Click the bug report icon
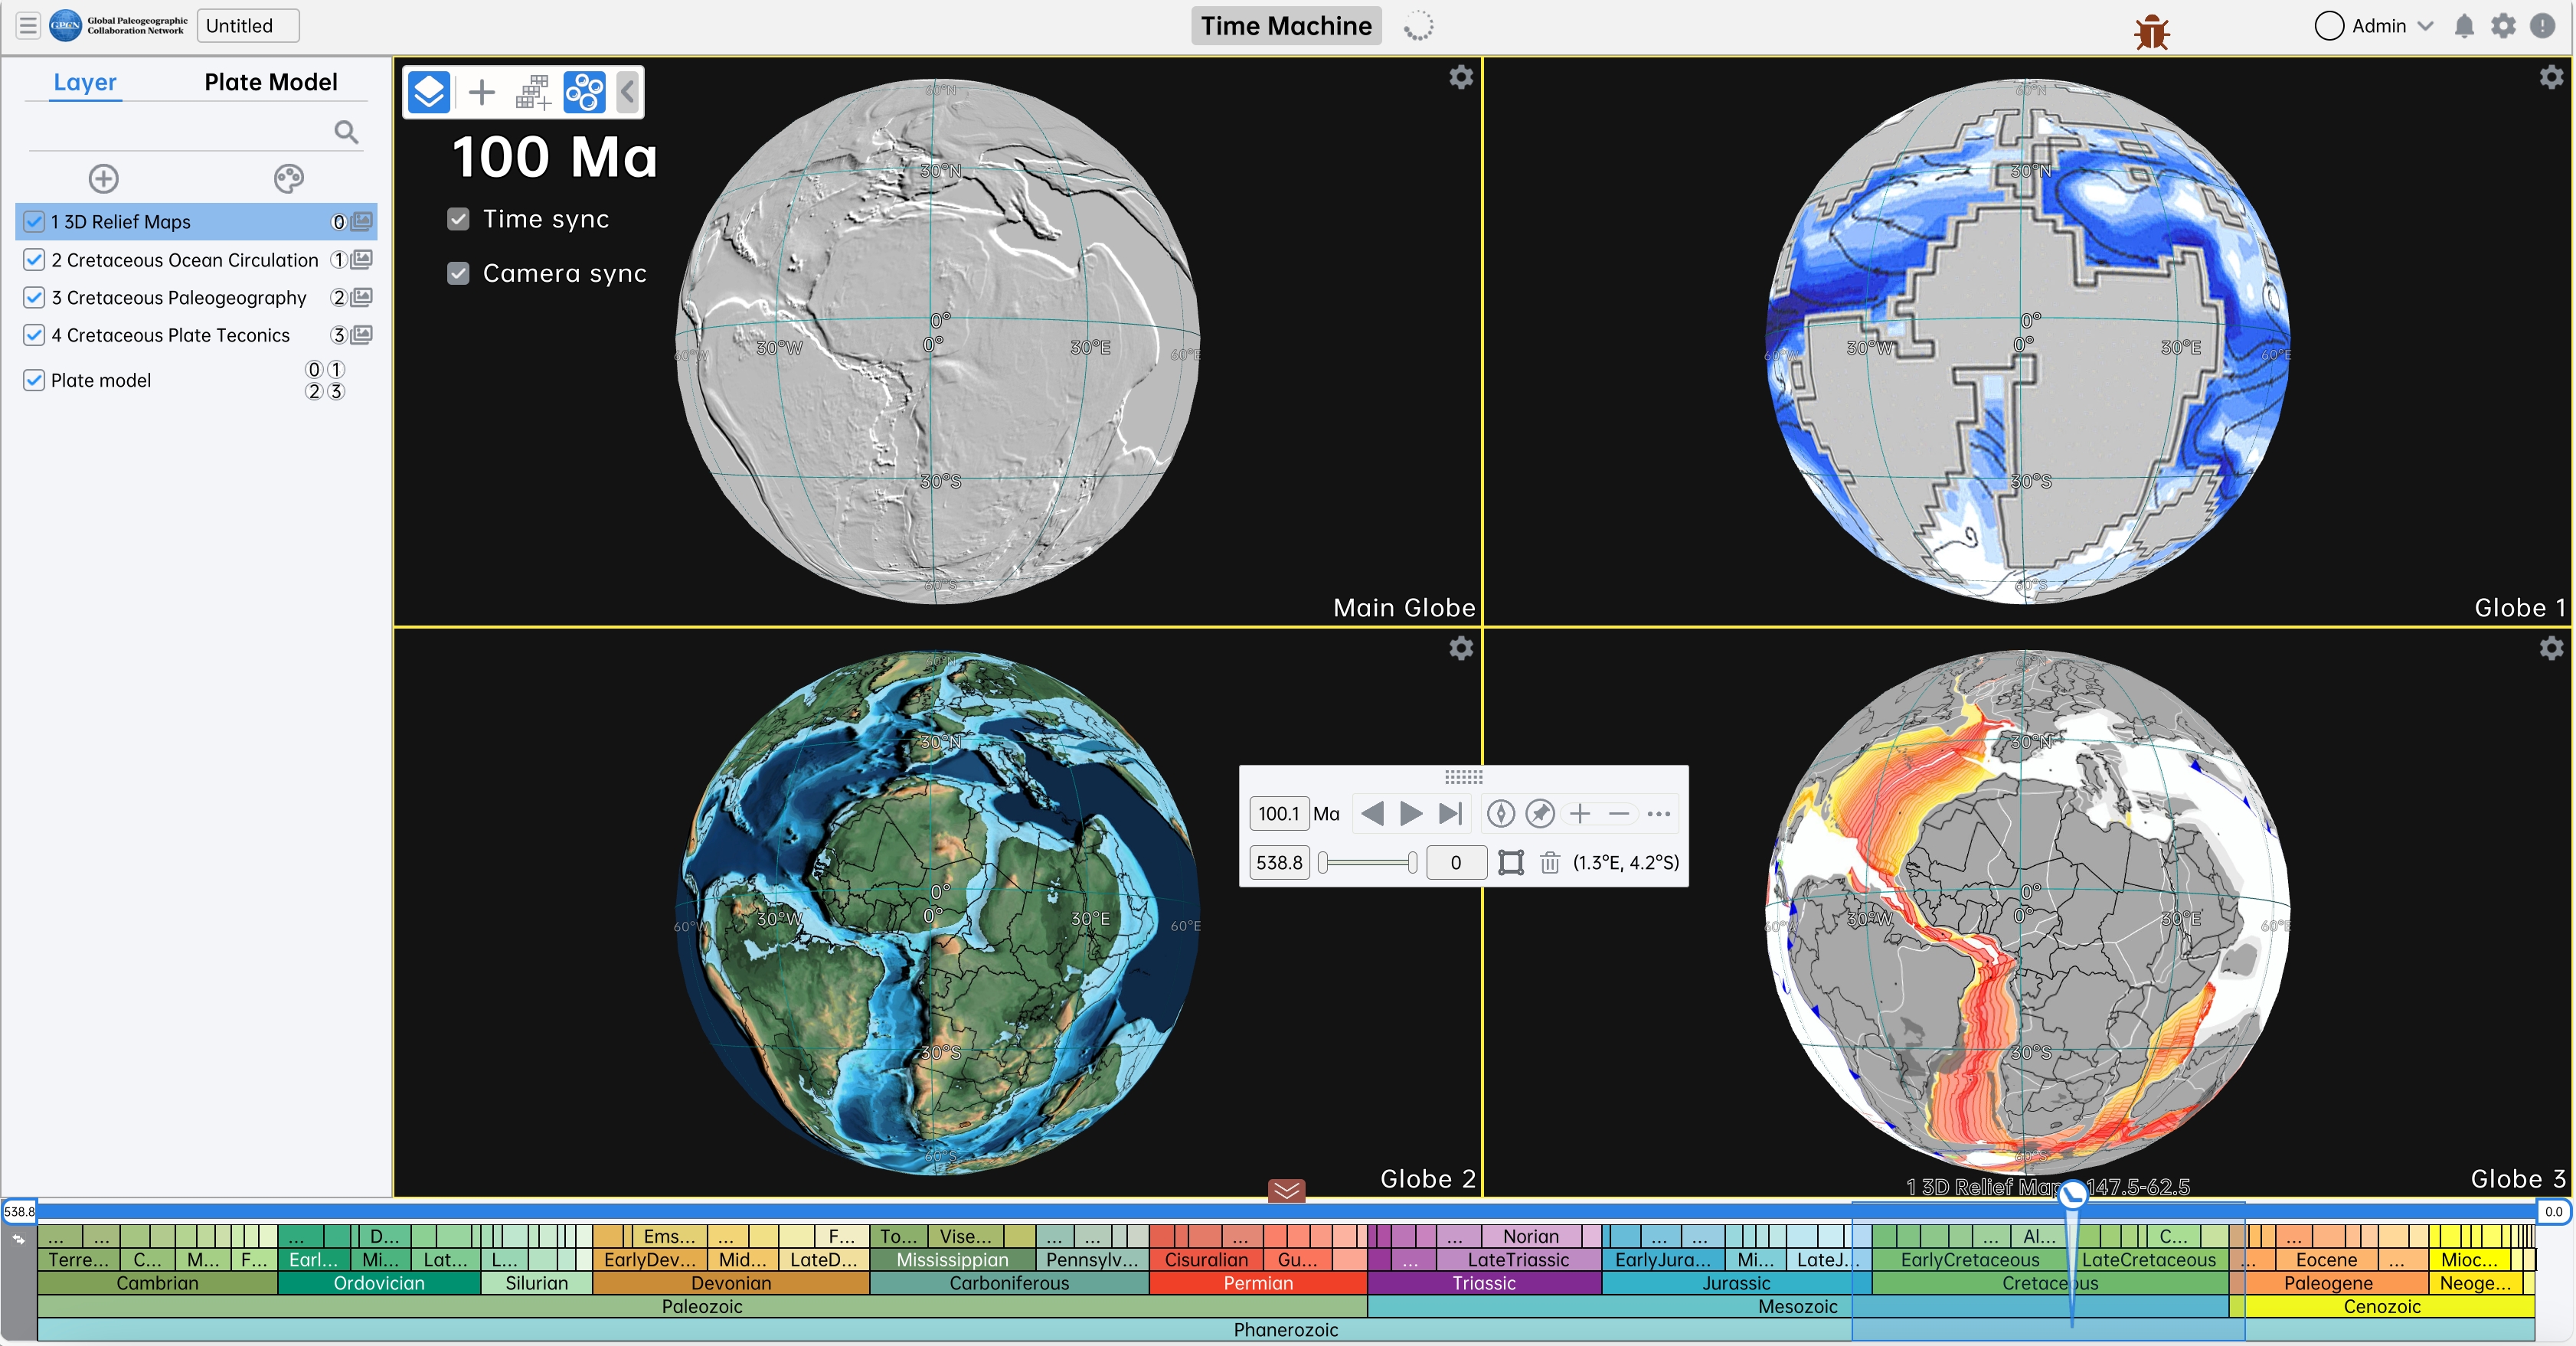 coord(2151,32)
